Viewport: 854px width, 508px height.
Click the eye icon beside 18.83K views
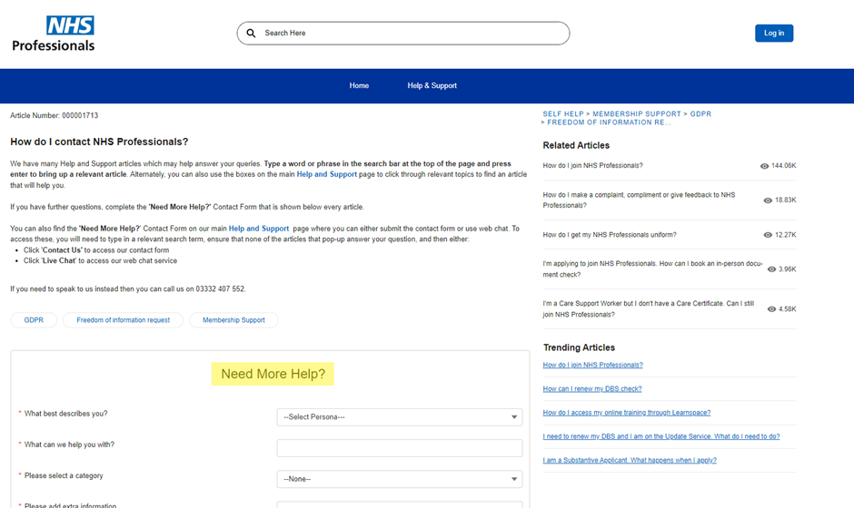(768, 200)
